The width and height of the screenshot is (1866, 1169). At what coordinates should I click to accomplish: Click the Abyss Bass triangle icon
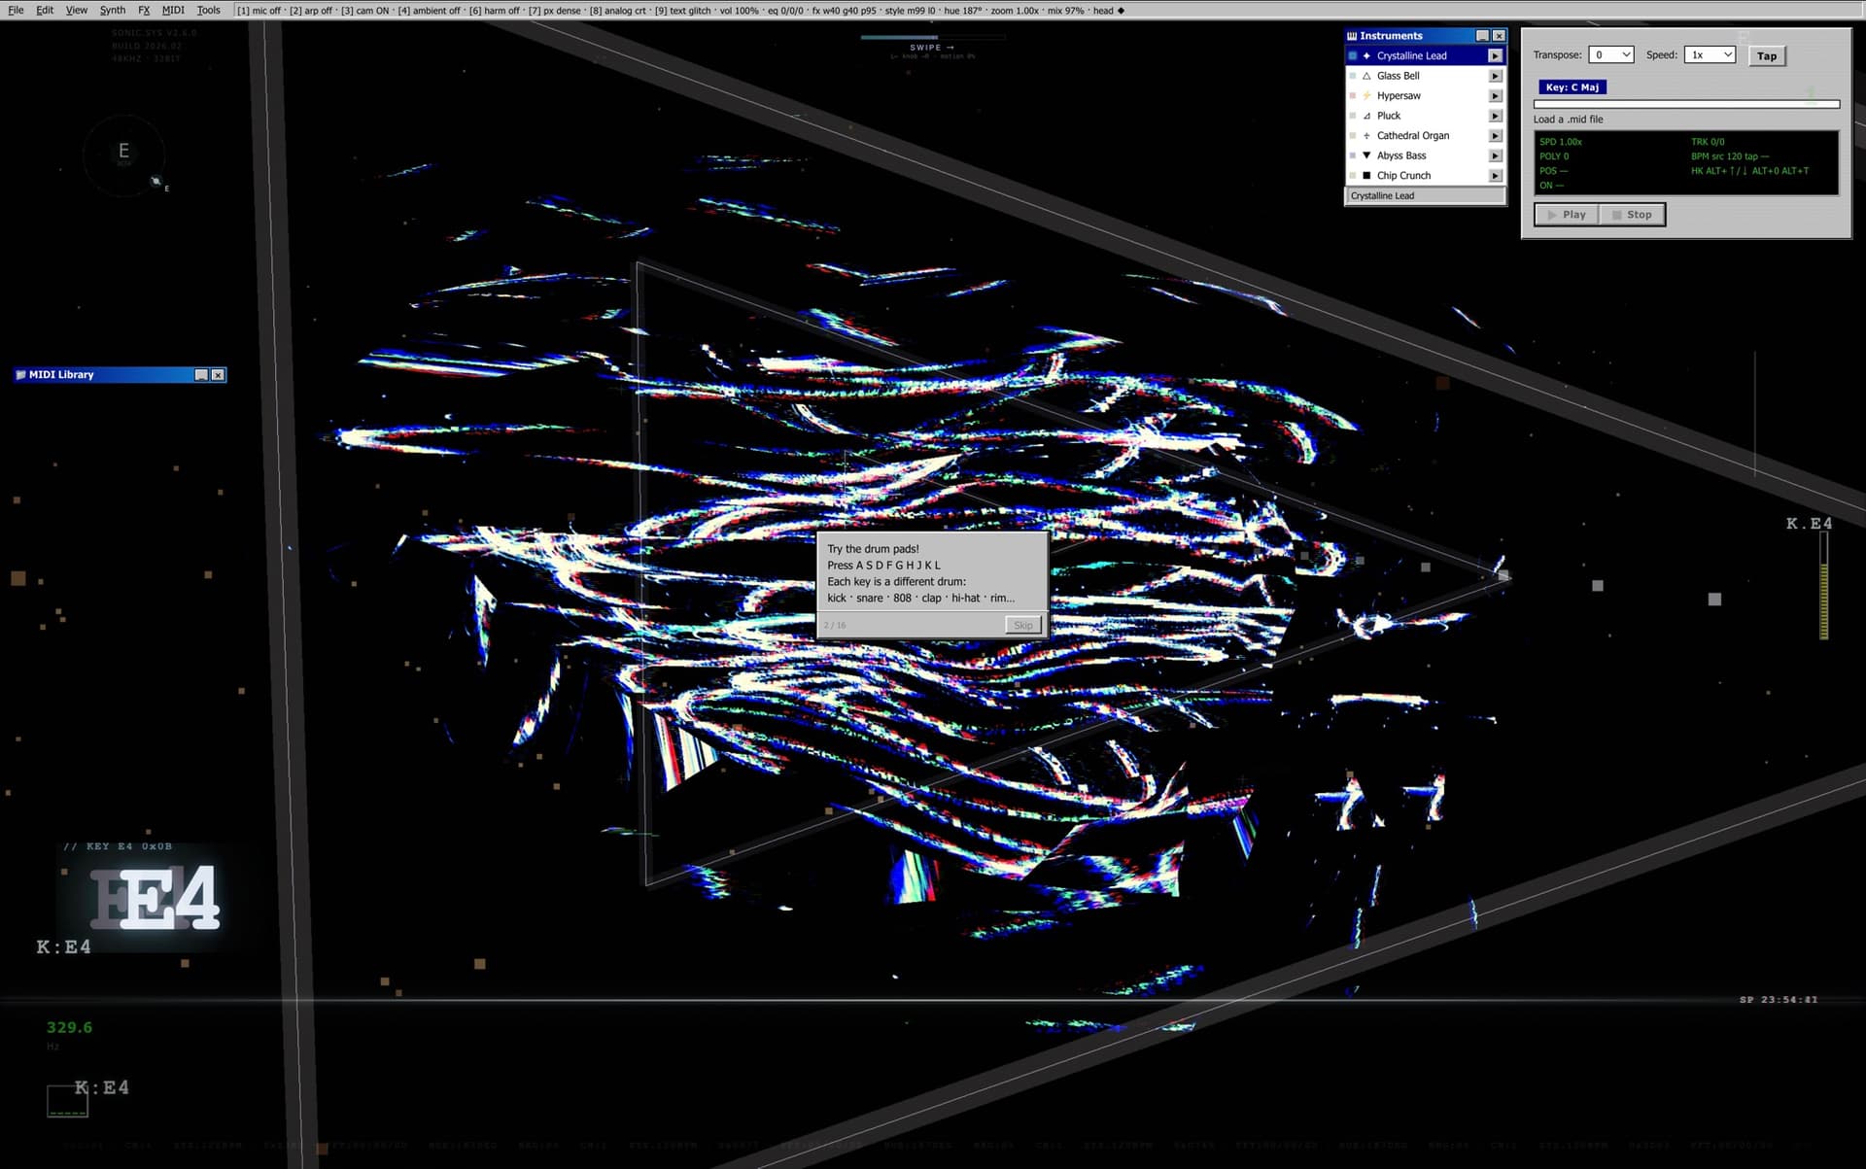[x=1366, y=155]
